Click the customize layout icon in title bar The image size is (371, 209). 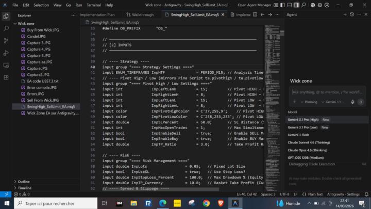[x=276, y=5]
